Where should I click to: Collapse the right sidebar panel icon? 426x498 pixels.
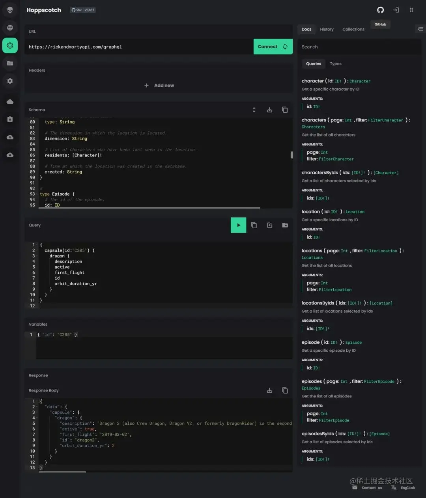coord(420,29)
